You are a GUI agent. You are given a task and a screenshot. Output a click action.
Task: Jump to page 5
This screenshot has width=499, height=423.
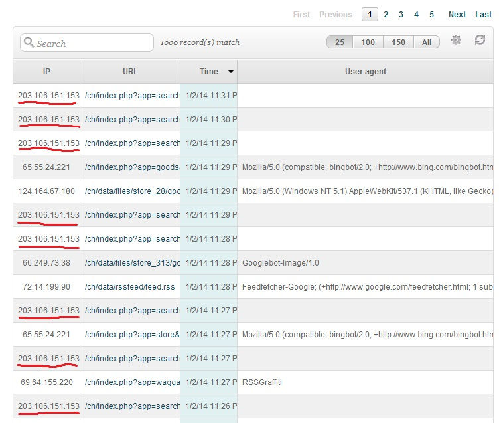[431, 14]
